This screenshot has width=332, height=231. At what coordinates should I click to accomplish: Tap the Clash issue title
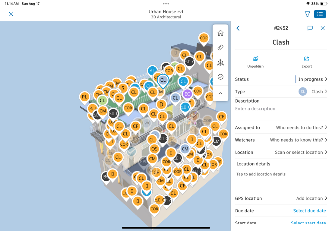(281, 42)
